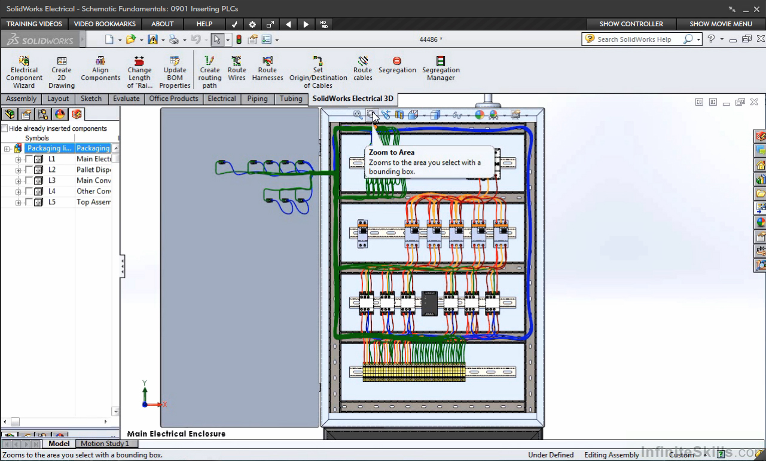Check the box next to L1

(x=29, y=159)
